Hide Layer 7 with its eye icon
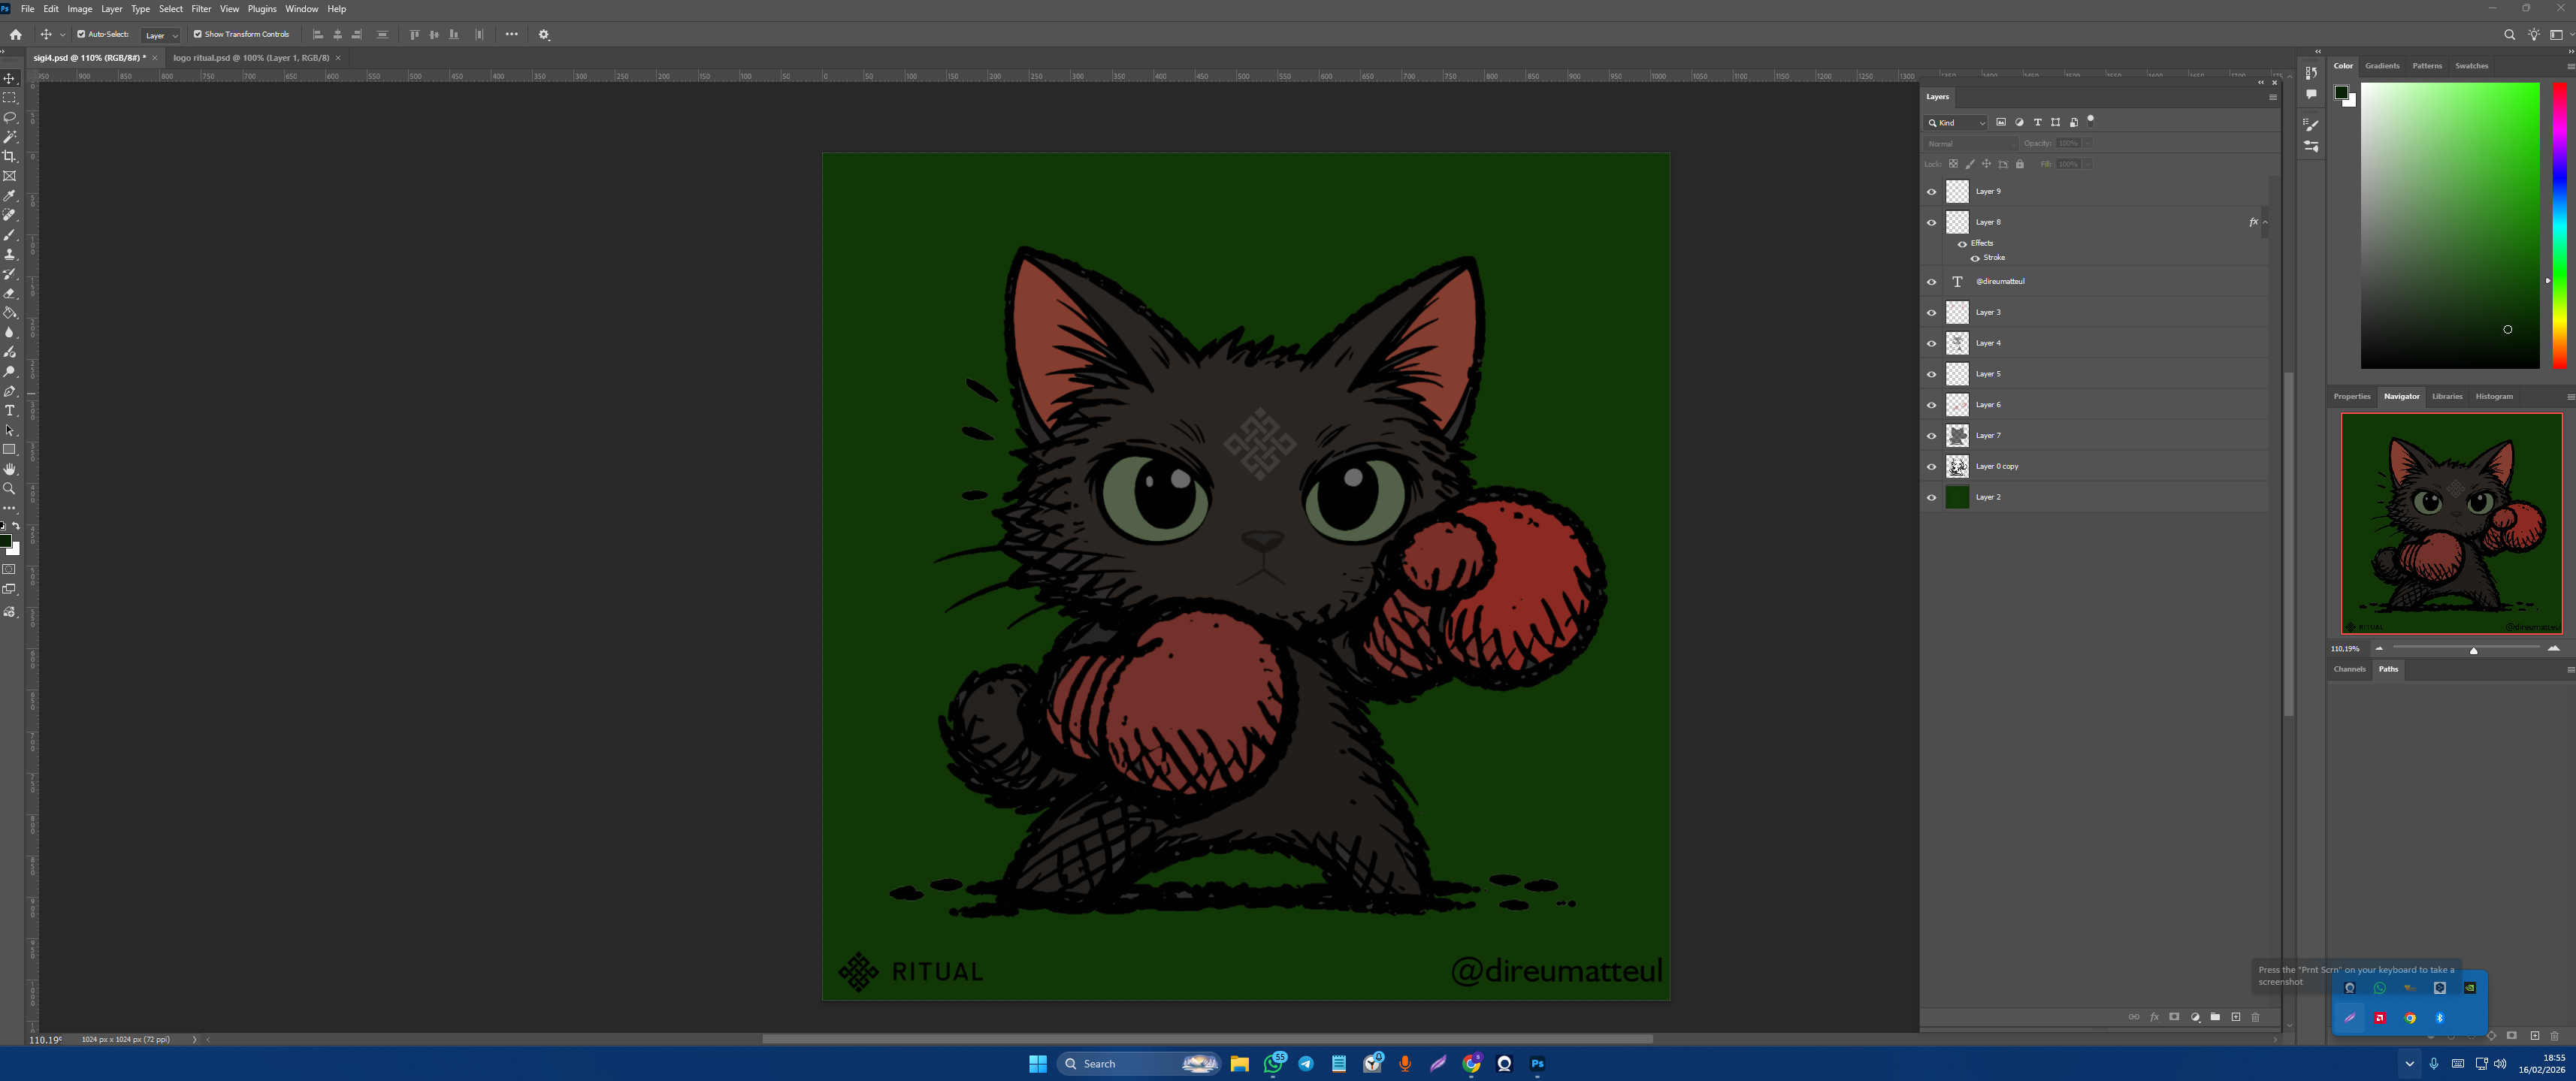This screenshot has width=2576, height=1081. pos(1931,436)
